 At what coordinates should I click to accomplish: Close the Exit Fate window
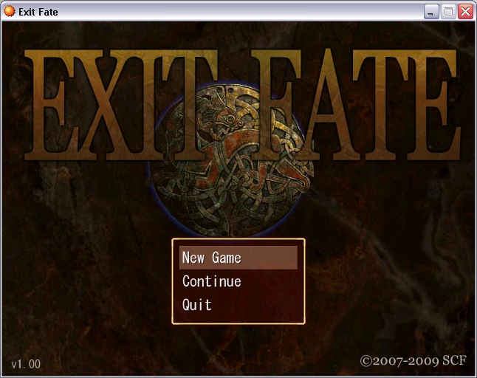click(465, 12)
